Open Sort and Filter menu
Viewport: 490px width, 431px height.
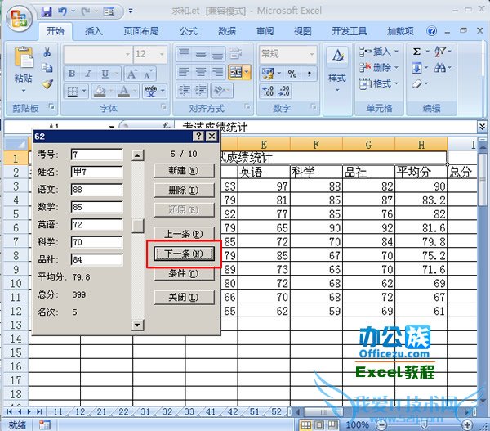[x=440, y=52]
